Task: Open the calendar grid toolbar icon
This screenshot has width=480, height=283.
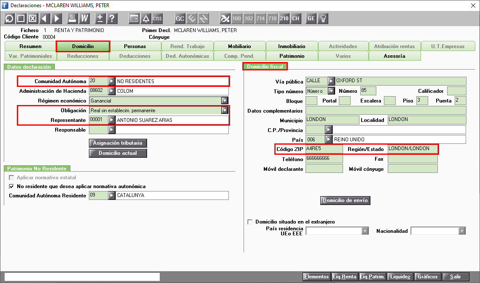Action: coord(134,19)
